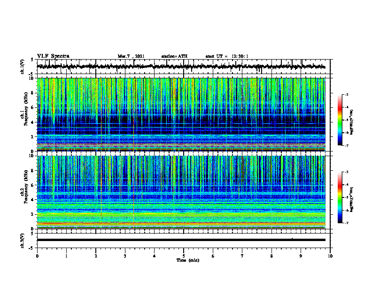Screen dimensions: 372x287
Task: Click the red vertical sferic in ch.2 near minute 2.2
Action: [x=101, y=186]
